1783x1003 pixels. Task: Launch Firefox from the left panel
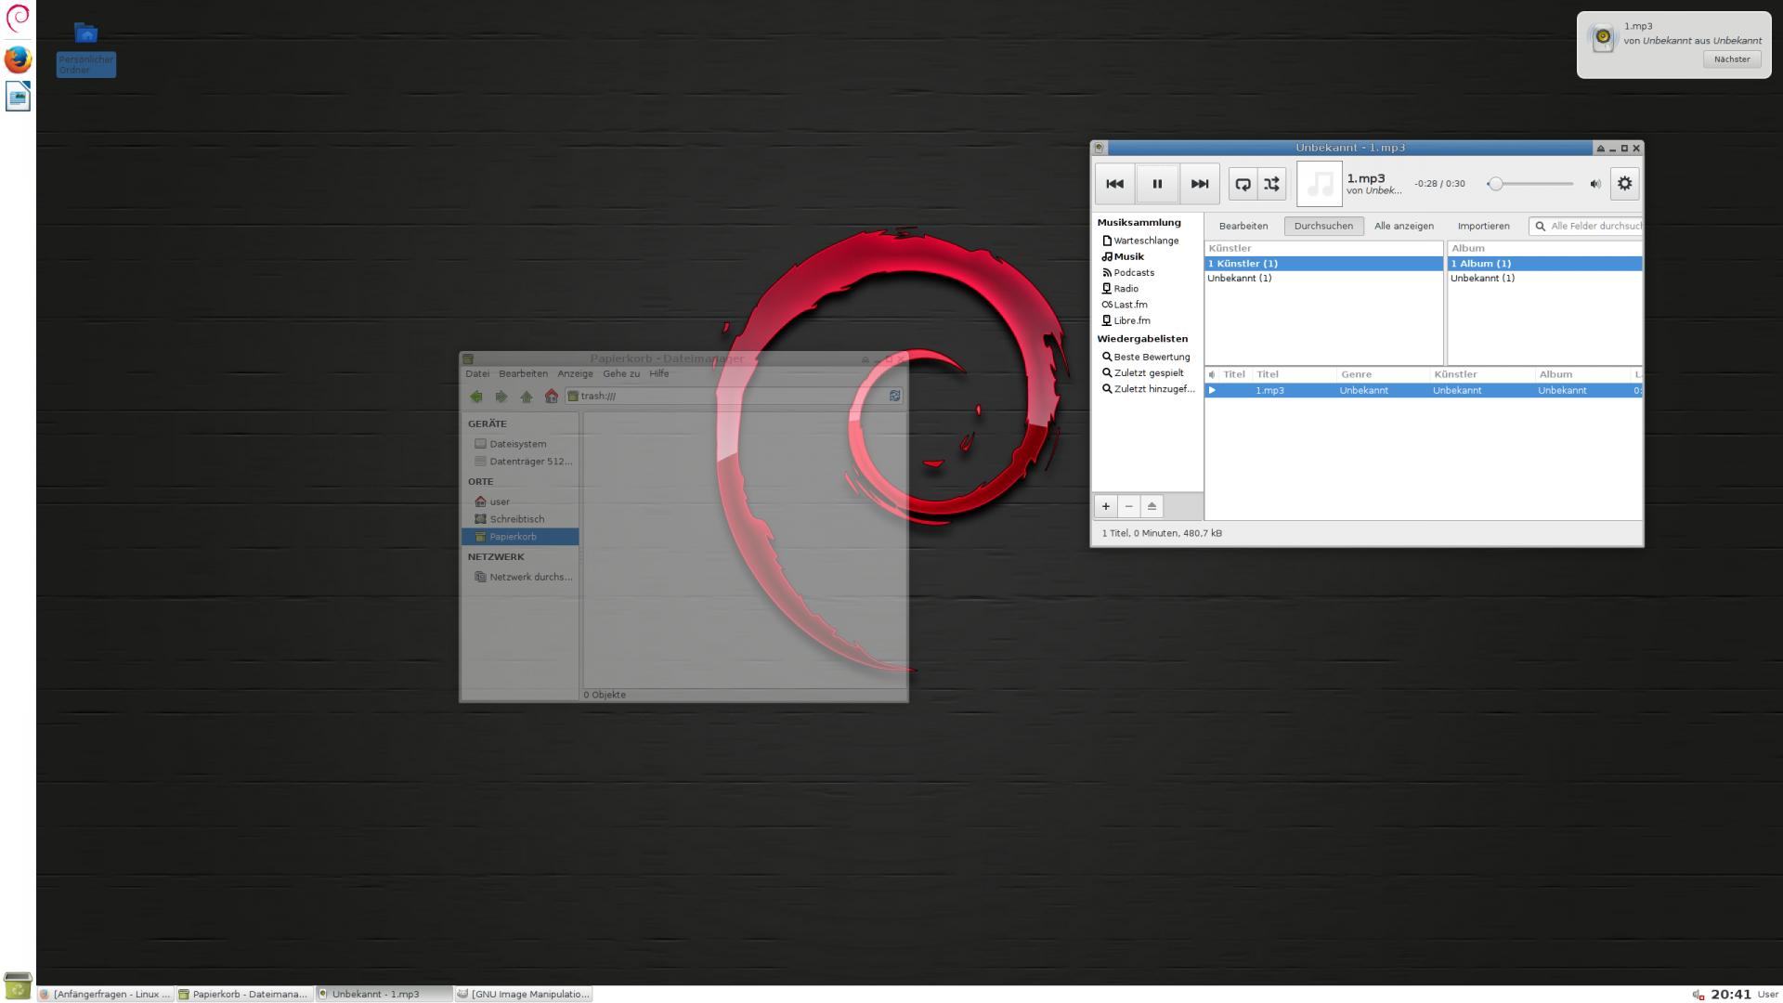tap(18, 59)
